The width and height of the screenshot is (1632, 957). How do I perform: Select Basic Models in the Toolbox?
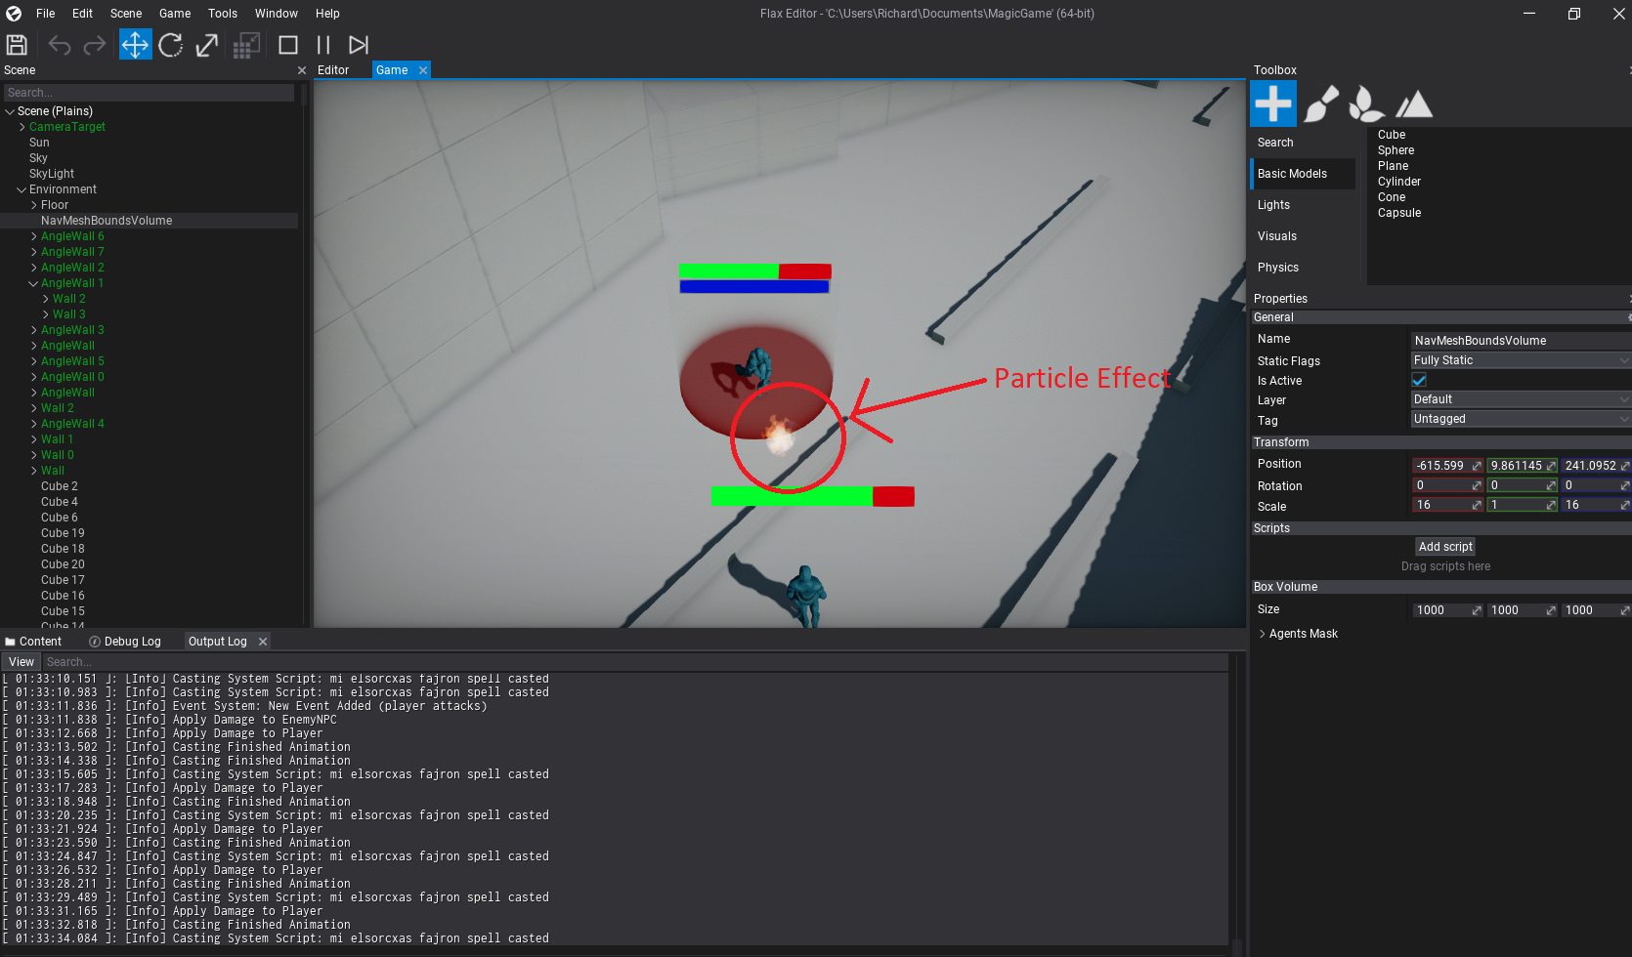1292,173
